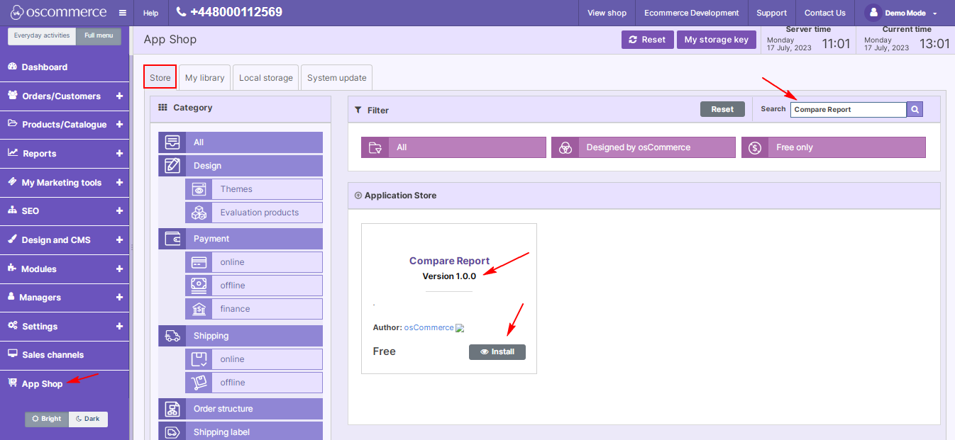
Task: Click the Order structure icon
Action: pos(172,409)
